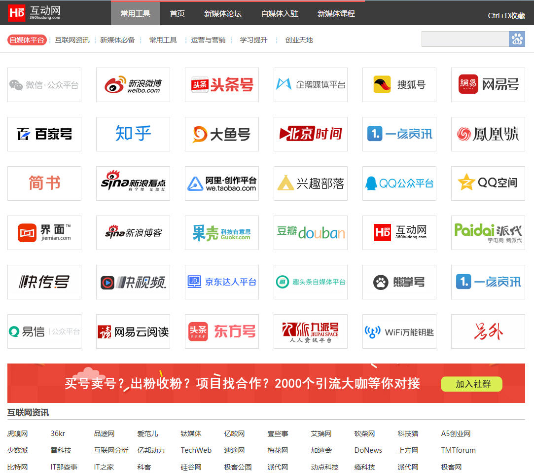Open the 网易号 logo tile
This screenshot has height=473, width=534.
click(x=488, y=85)
